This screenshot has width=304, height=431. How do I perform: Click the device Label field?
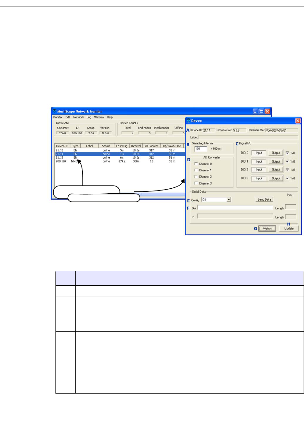(248, 137)
